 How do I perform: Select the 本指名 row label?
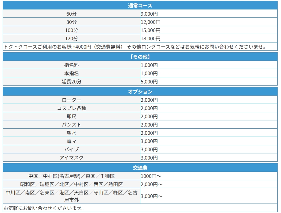(72, 73)
